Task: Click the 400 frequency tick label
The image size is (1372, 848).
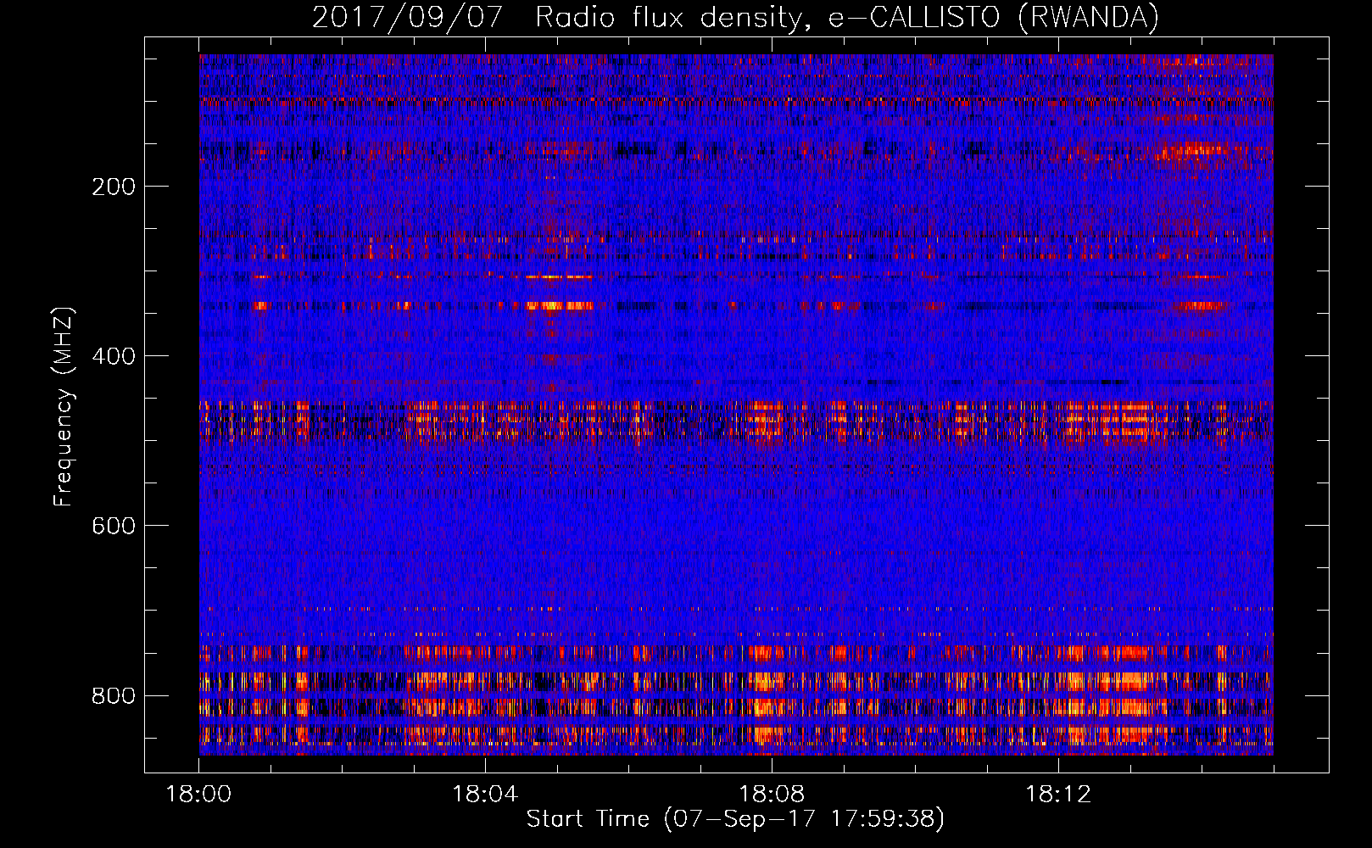Action: pyautogui.click(x=114, y=356)
